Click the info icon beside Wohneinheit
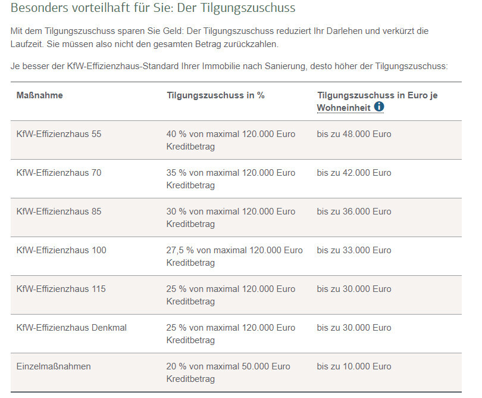This screenshot has height=398, width=482. (379, 107)
